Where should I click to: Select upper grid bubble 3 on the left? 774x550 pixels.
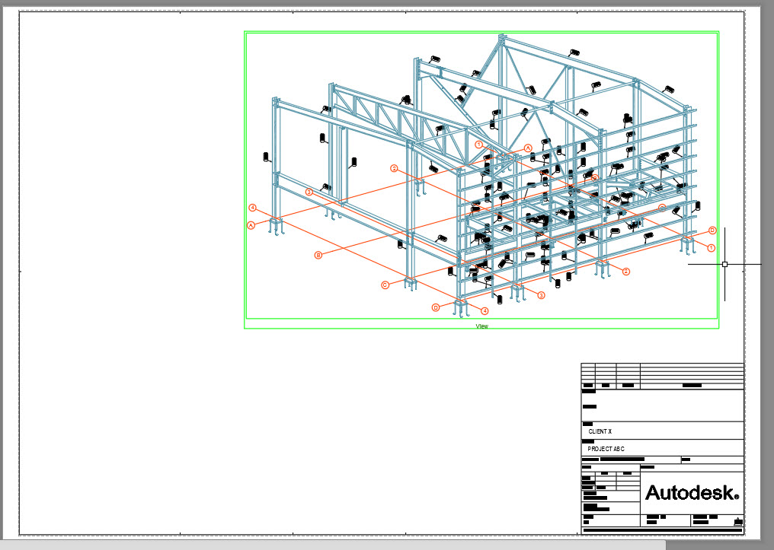tap(309, 192)
